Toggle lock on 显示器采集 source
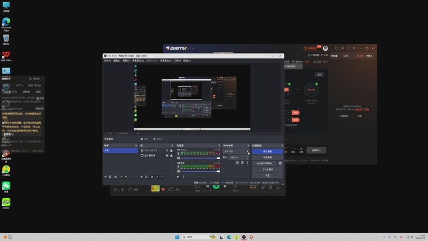Screen dimensions: 428x241 pos(171,155)
